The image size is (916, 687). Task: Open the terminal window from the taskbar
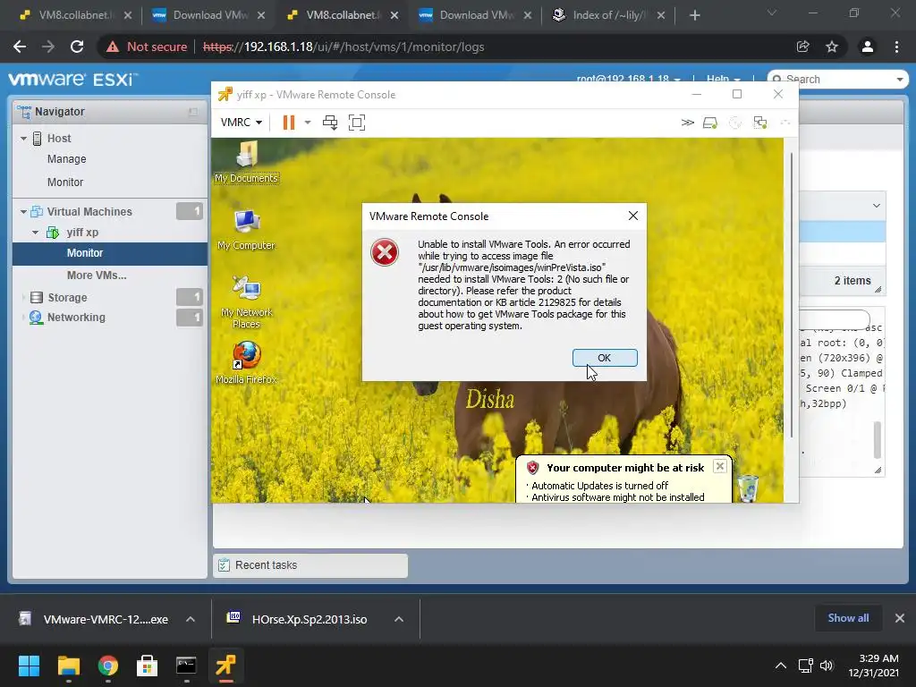coord(186,666)
